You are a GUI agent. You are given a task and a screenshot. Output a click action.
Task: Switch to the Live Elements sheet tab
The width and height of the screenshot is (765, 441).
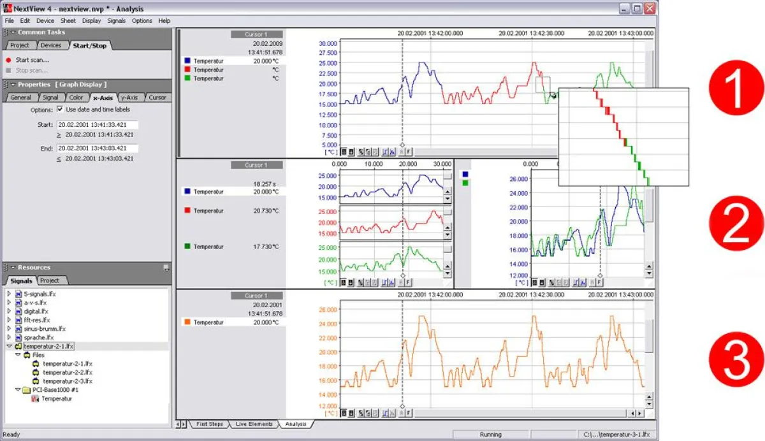254,424
